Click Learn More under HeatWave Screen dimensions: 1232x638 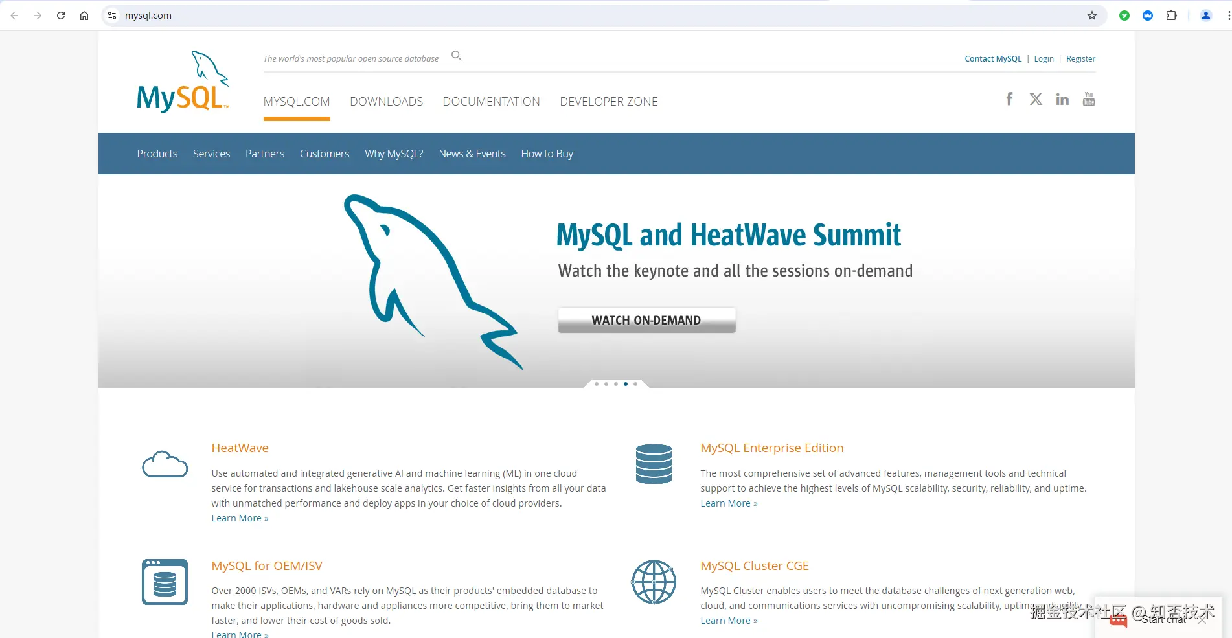(240, 518)
